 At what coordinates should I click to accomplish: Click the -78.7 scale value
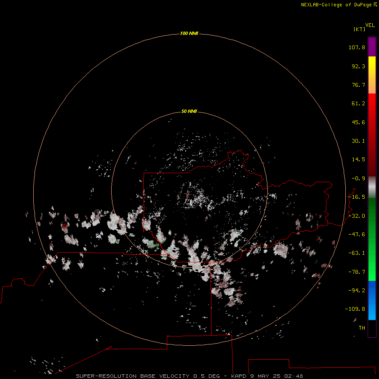point(357,272)
